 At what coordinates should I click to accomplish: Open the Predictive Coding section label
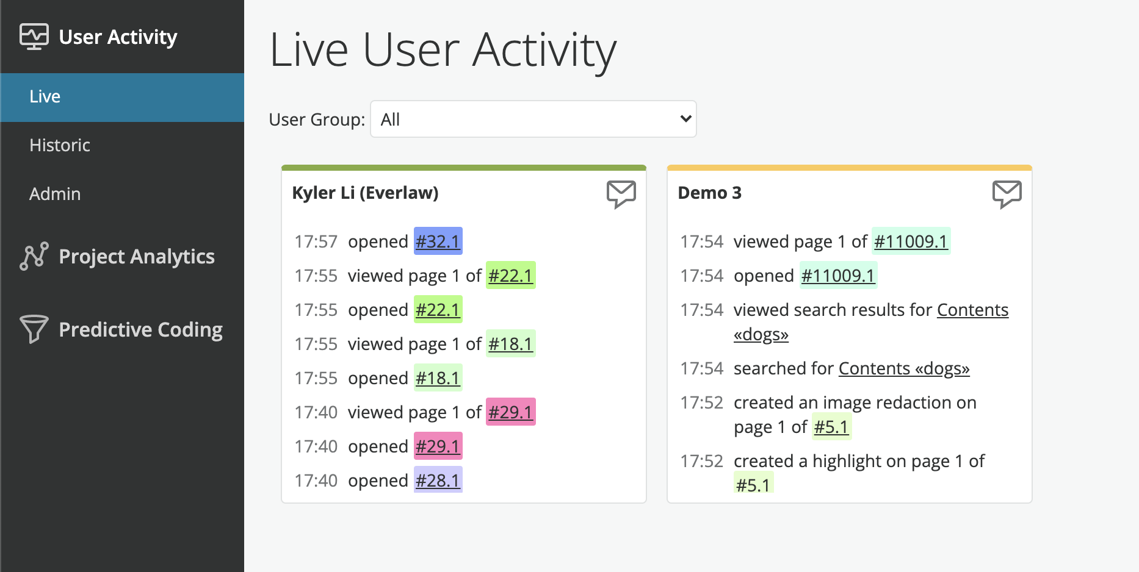[141, 330]
